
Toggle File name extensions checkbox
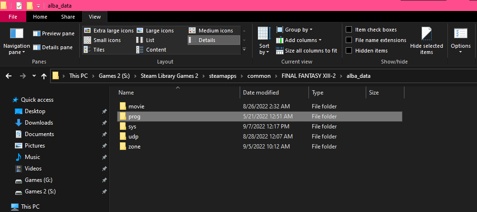pos(349,40)
